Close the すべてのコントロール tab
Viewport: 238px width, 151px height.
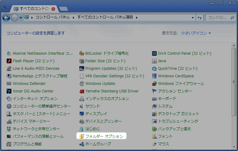tap(53, 9)
